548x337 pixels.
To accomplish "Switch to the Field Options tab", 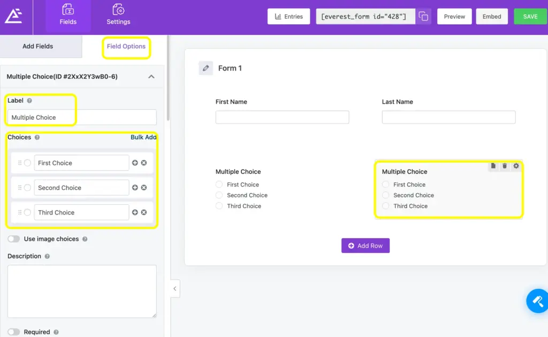I will coord(126,47).
